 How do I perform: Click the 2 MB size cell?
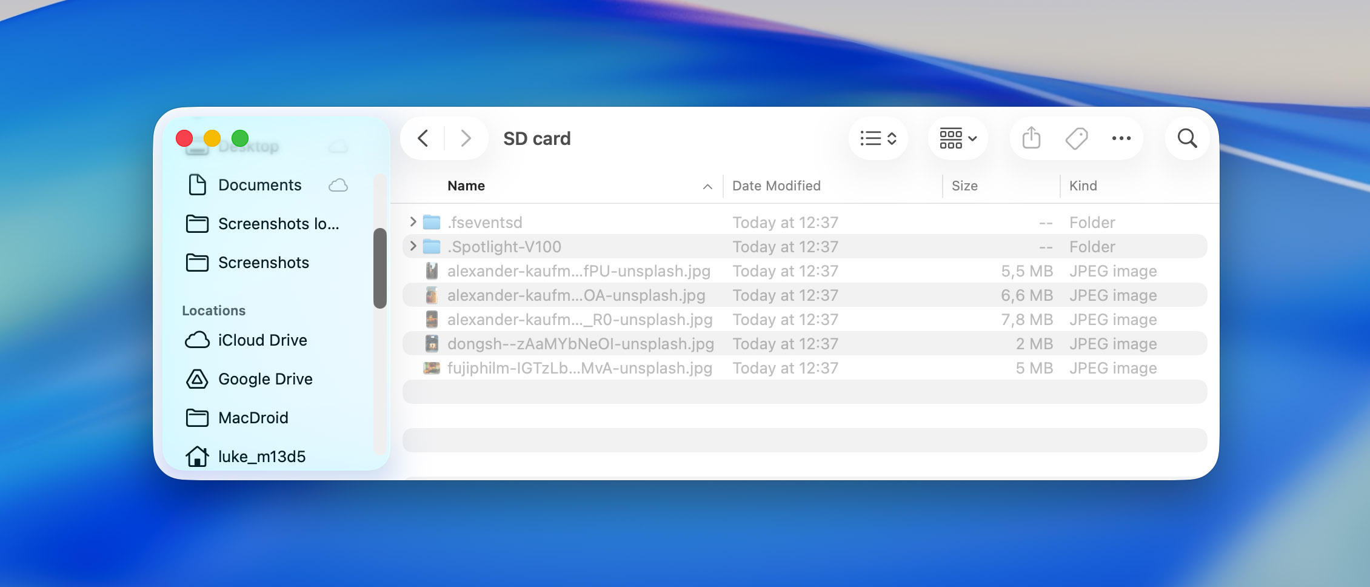click(x=1035, y=343)
